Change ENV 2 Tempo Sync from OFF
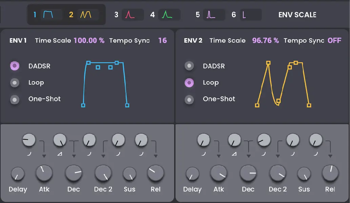The width and height of the screenshot is (350, 203). (x=335, y=40)
